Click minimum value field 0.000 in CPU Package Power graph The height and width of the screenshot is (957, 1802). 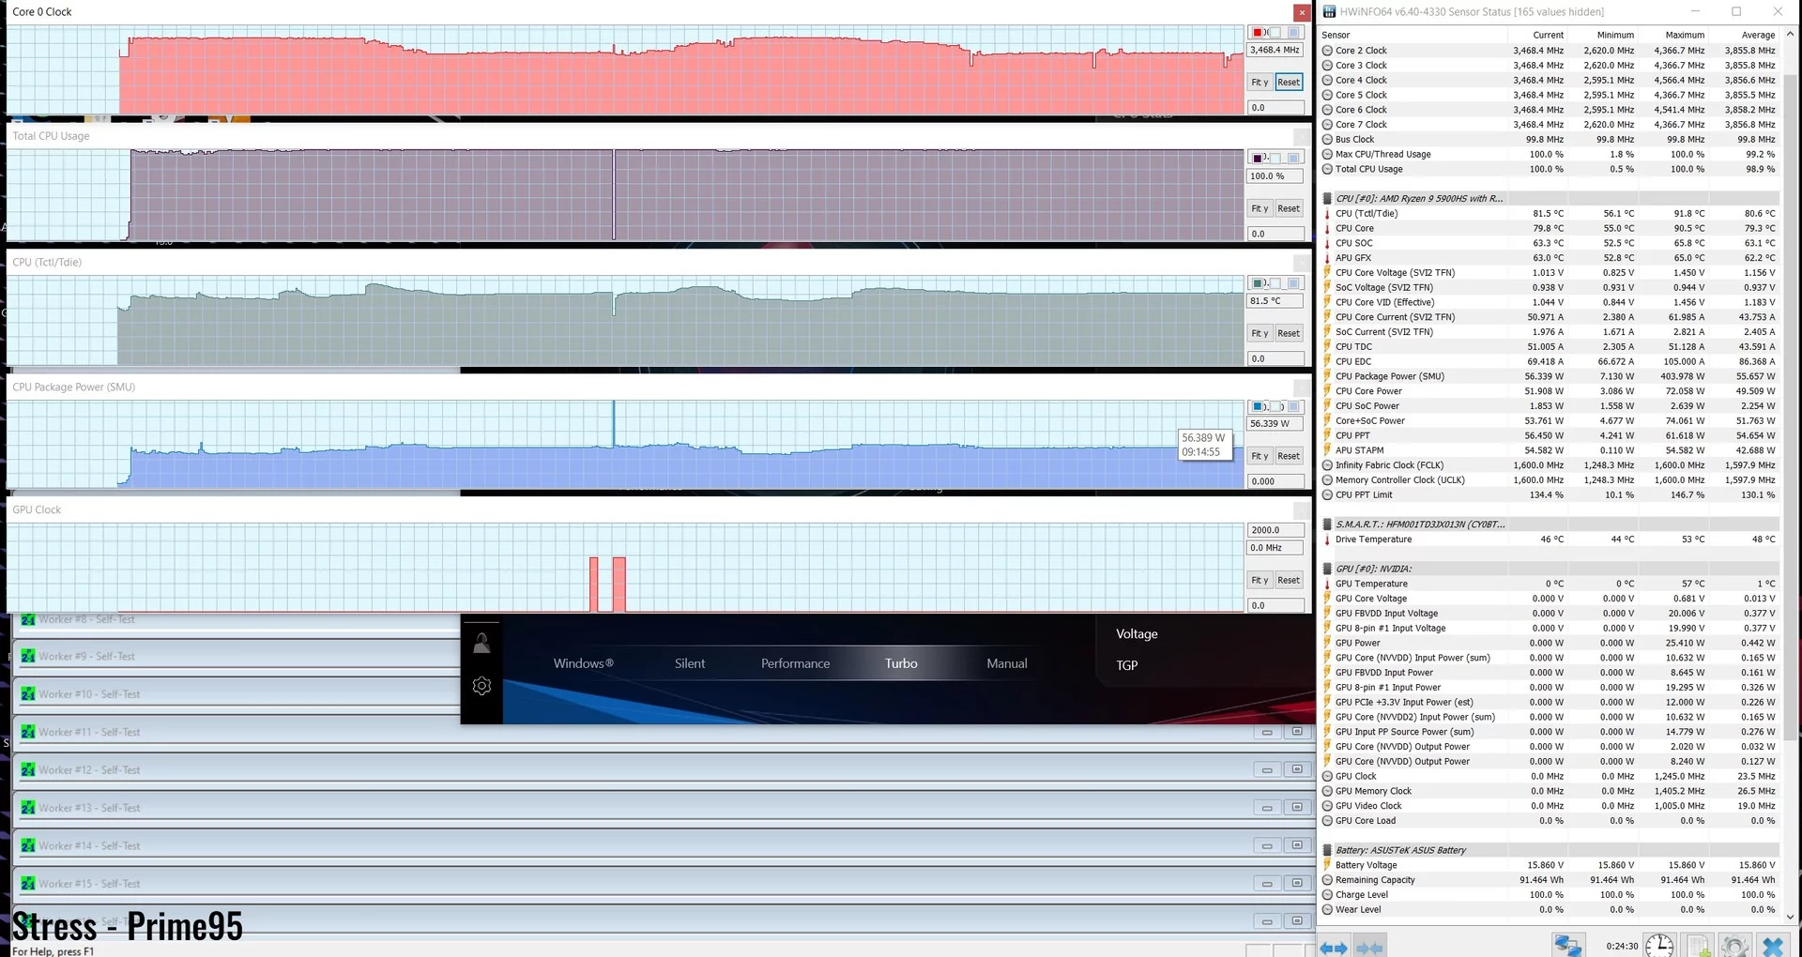pyautogui.click(x=1275, y=481)
